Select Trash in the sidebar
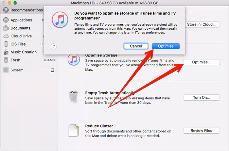This screenshot has height=151, width=229. [x=28, y=60]
